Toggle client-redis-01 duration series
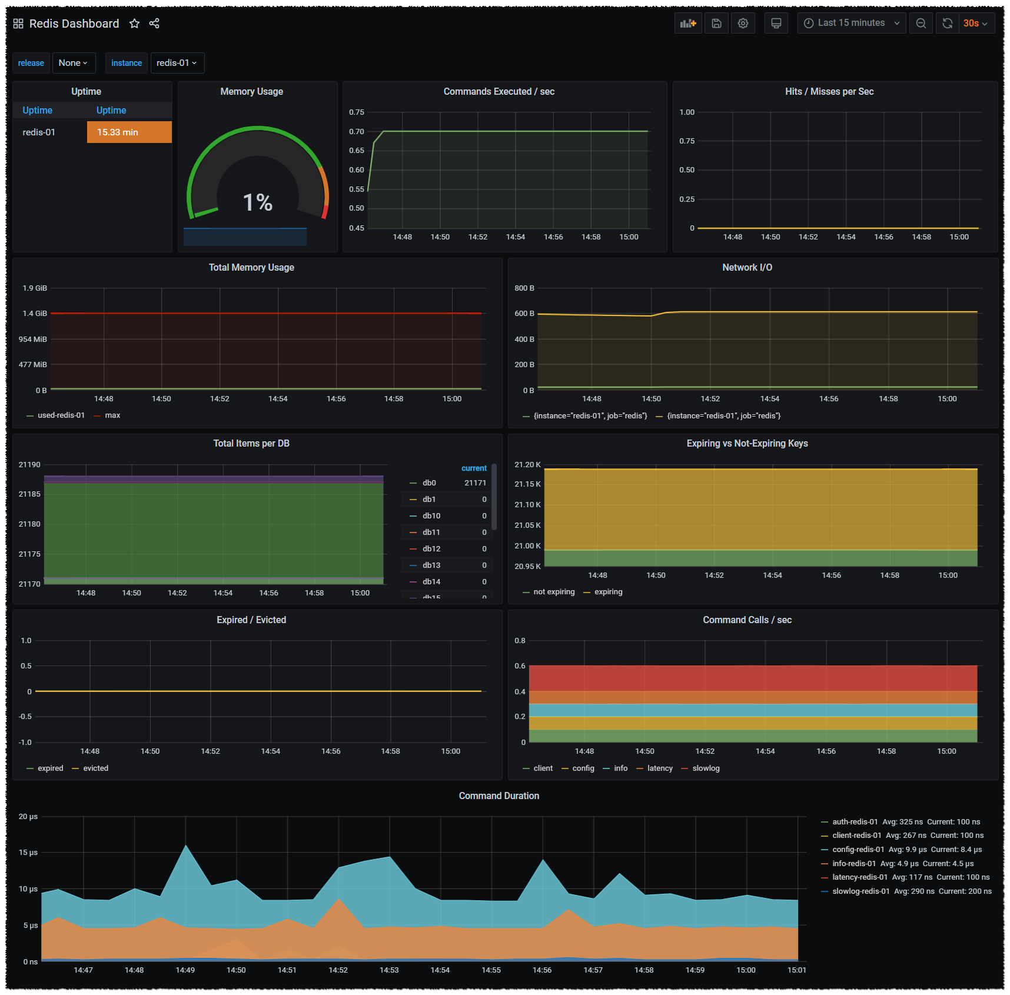 click(857, 836)
